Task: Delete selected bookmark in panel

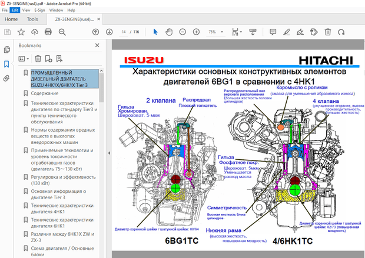Action: click(x=38, y=59)
